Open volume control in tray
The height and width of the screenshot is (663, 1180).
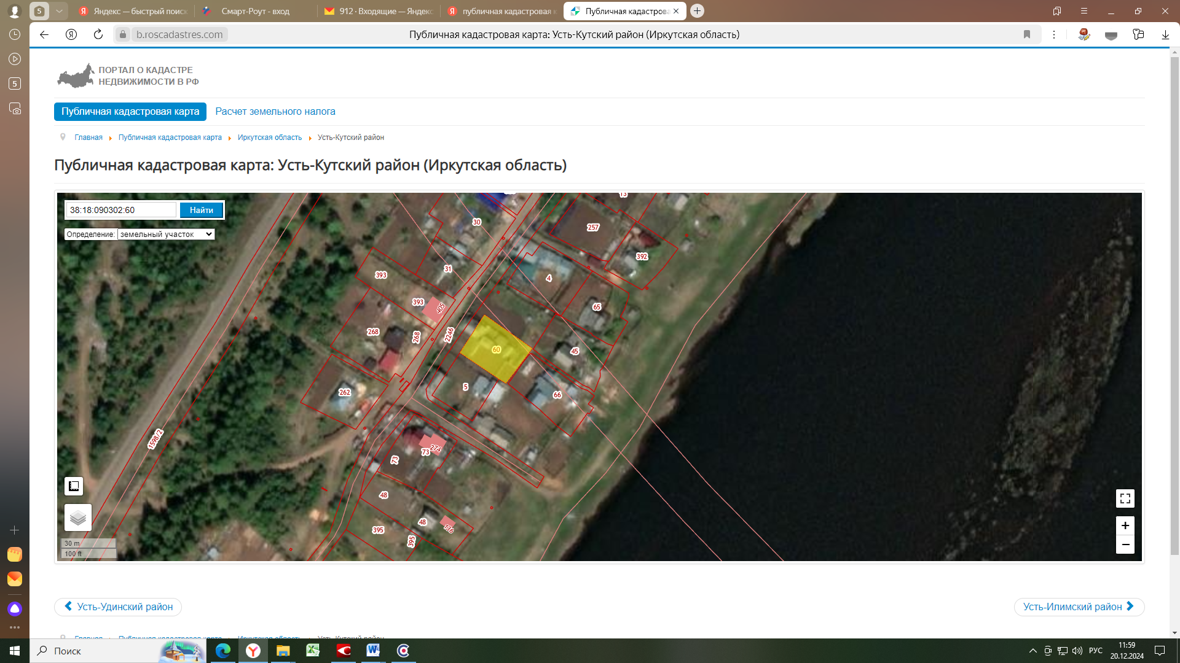(x=1077, y=651)
